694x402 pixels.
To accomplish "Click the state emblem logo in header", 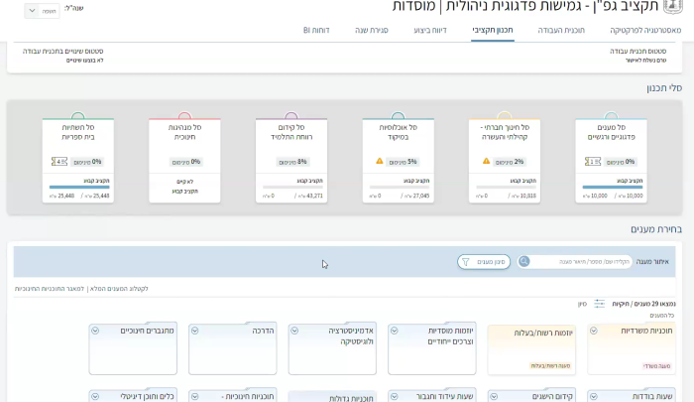I will point(673,6).
